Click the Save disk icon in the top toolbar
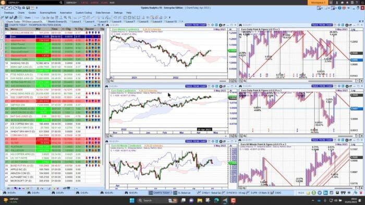Viewport: 365px width, 205px height. pos(28,8)
